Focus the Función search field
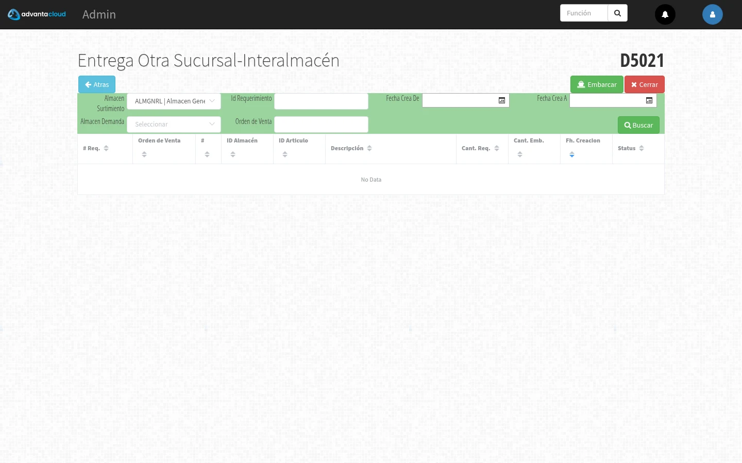Screen dimensions: 742x463 (584, 13)
